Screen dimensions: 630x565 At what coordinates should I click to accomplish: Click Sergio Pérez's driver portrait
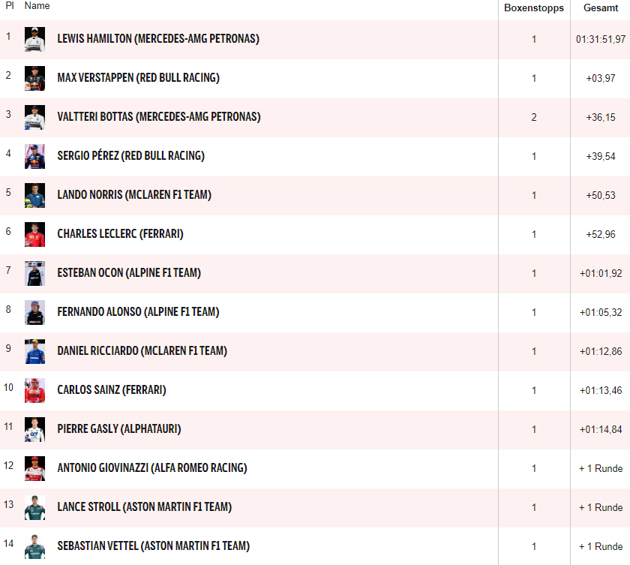click(x=34, y=156)
